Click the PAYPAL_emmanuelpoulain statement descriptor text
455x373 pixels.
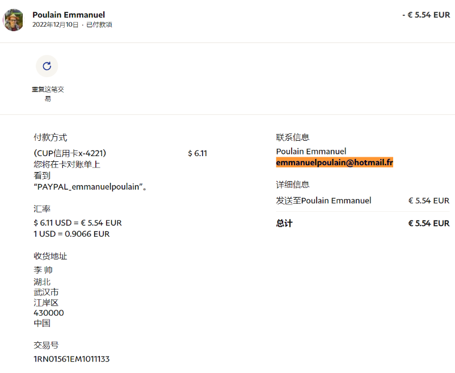coord(91,187)
